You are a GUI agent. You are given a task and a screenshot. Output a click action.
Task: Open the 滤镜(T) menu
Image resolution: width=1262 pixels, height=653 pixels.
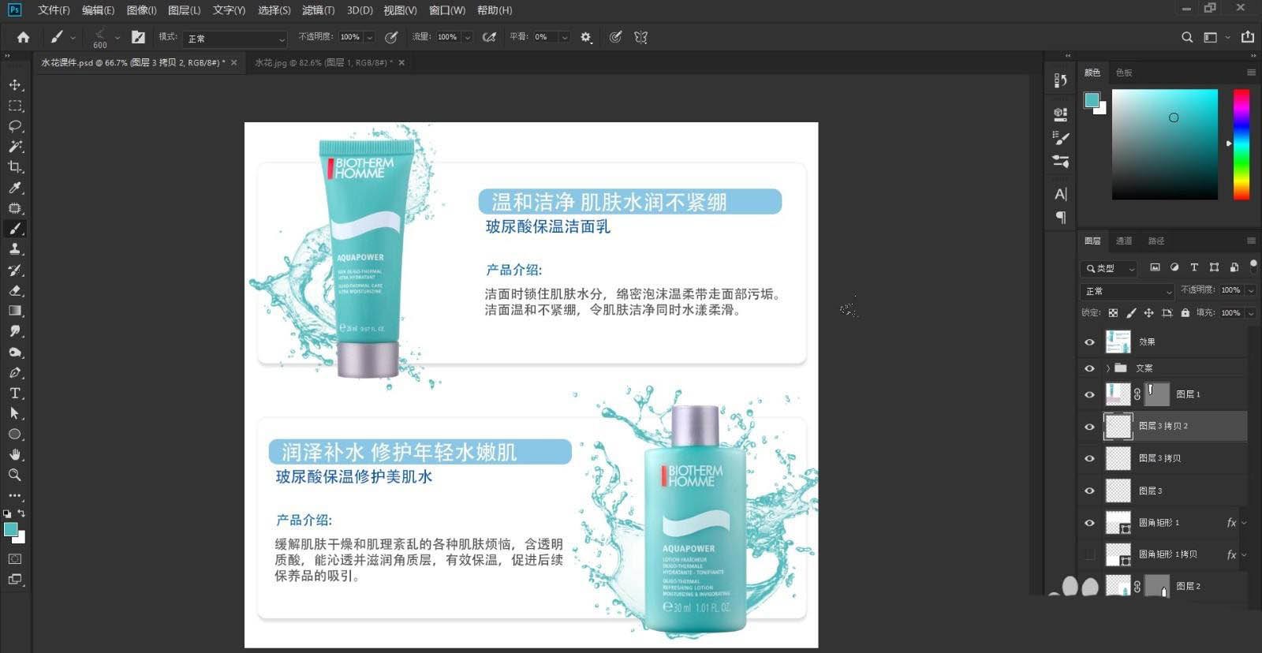pos(318,10)
